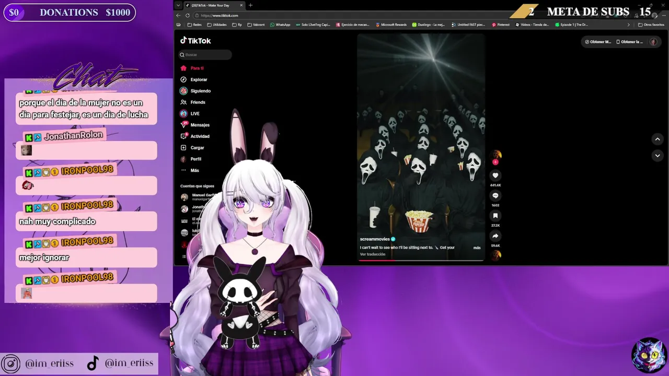Open the screammovies username link

point(375,239)
